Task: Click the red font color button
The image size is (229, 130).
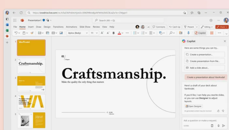Action: click(x=119, y=33)
